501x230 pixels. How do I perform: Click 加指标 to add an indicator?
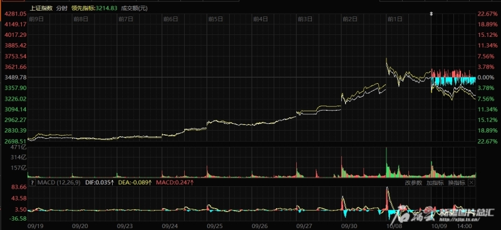(x=435, y=182)
